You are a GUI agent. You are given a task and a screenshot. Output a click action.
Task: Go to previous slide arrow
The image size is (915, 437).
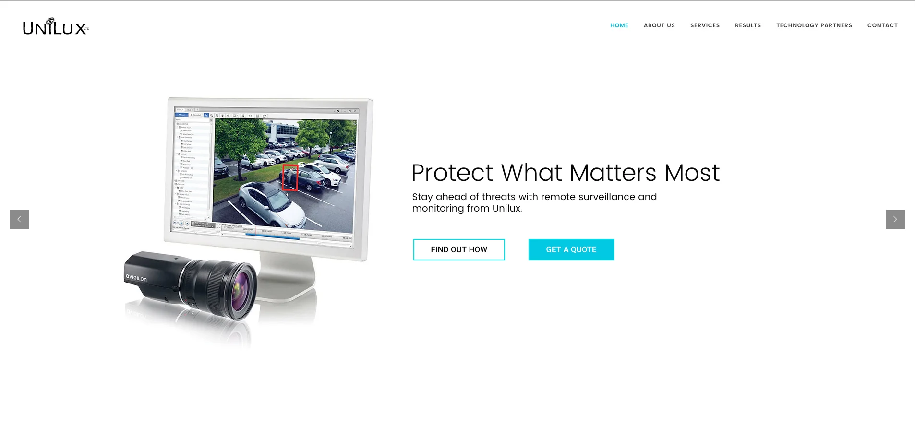point(19,219)
